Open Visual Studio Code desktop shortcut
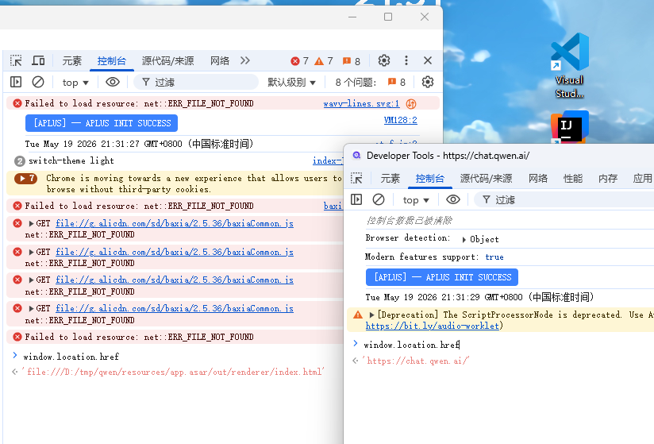This screenshot has width=654, height=444. click(569, 65)
